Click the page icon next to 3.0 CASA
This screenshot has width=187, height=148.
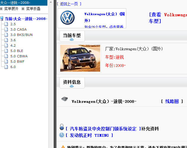point(6,29)
